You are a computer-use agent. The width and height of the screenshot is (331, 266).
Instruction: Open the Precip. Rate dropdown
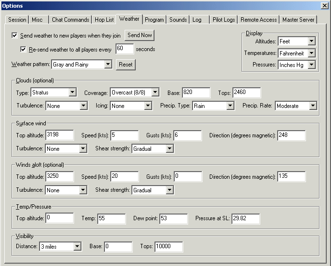[x=296, y=106]
